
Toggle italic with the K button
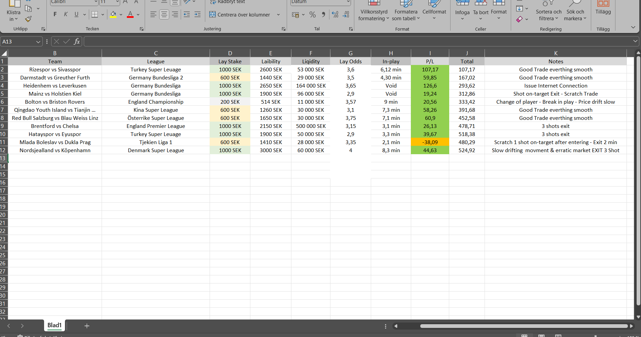66,14
